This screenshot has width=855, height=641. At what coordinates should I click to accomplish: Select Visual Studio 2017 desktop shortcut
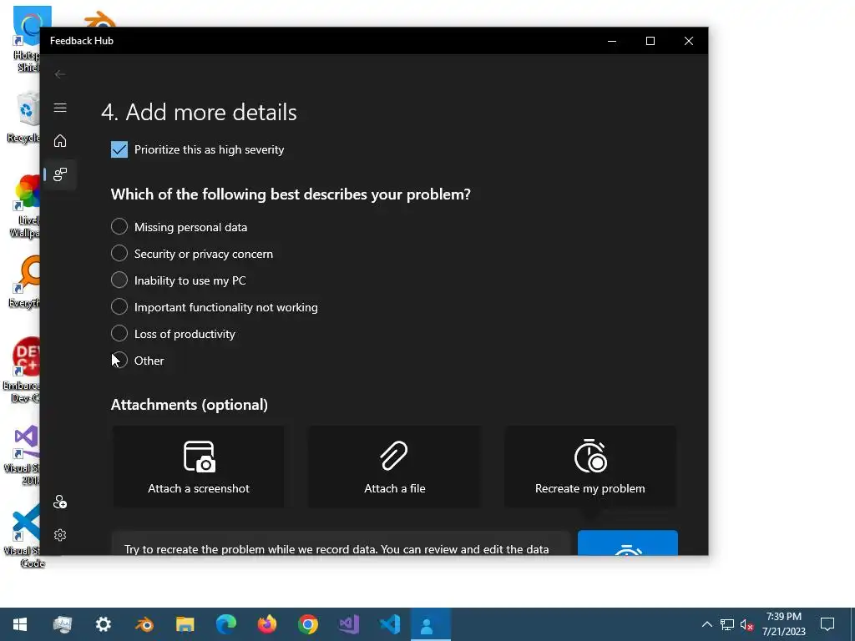coord(23,455)
